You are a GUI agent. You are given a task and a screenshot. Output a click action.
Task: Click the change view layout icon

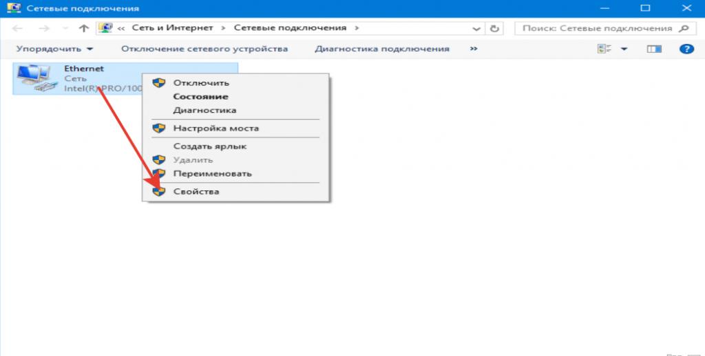(x=605, y=49)
